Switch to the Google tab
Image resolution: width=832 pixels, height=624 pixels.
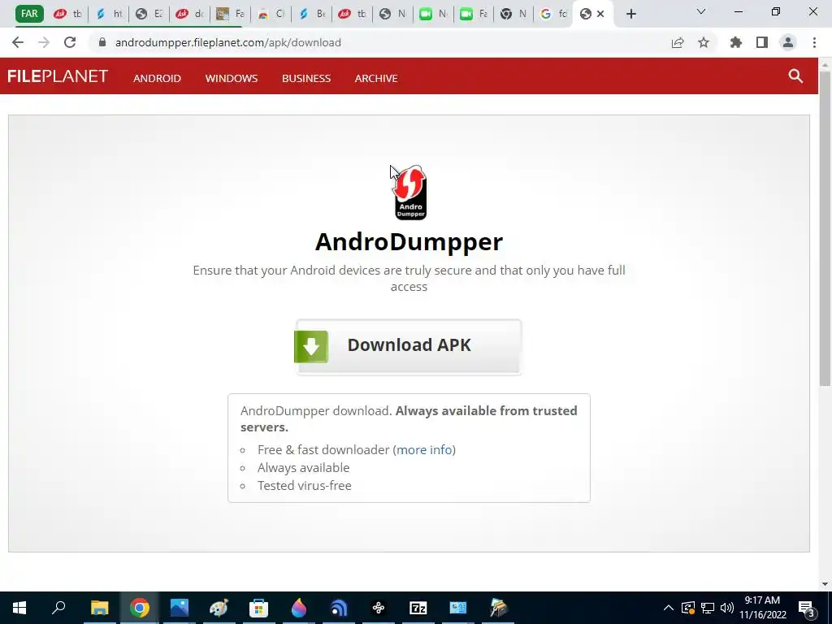coord(552,14)
